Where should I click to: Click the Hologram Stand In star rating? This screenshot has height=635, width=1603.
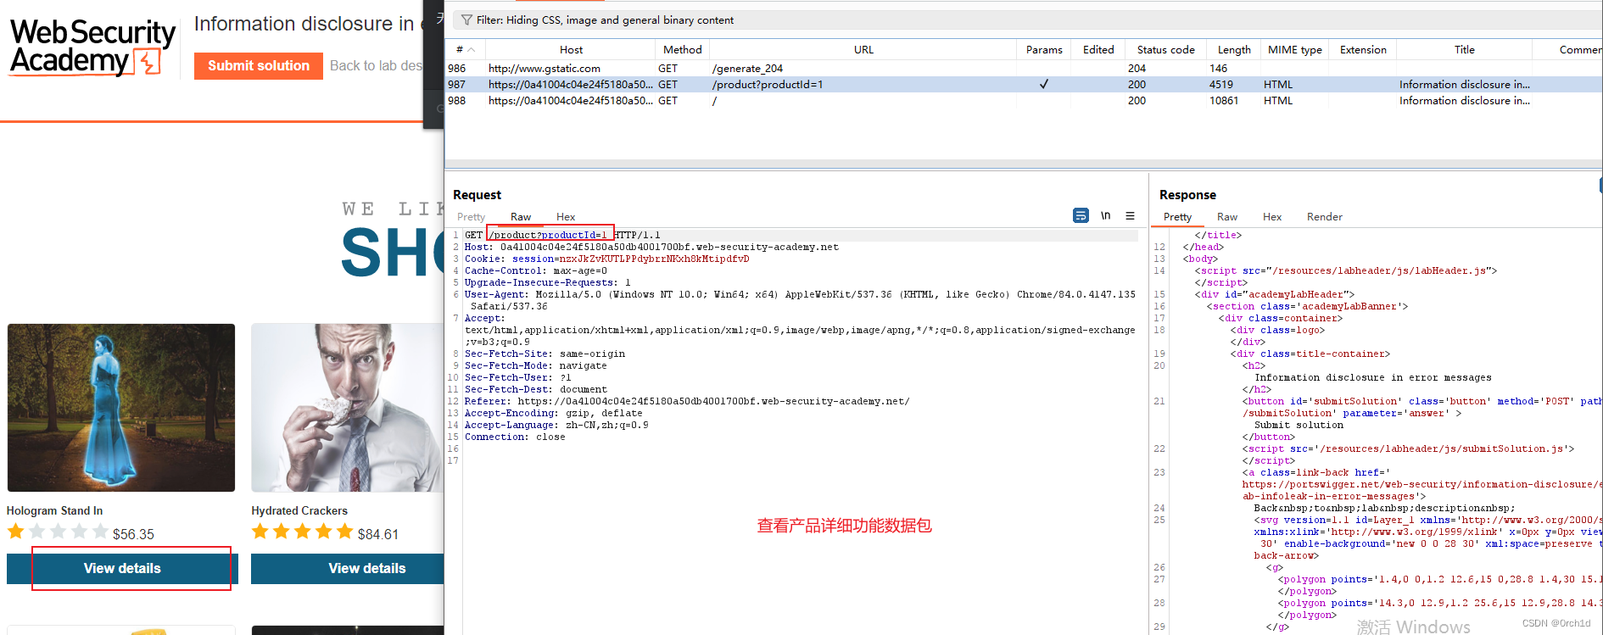click(x=58, y=532)
